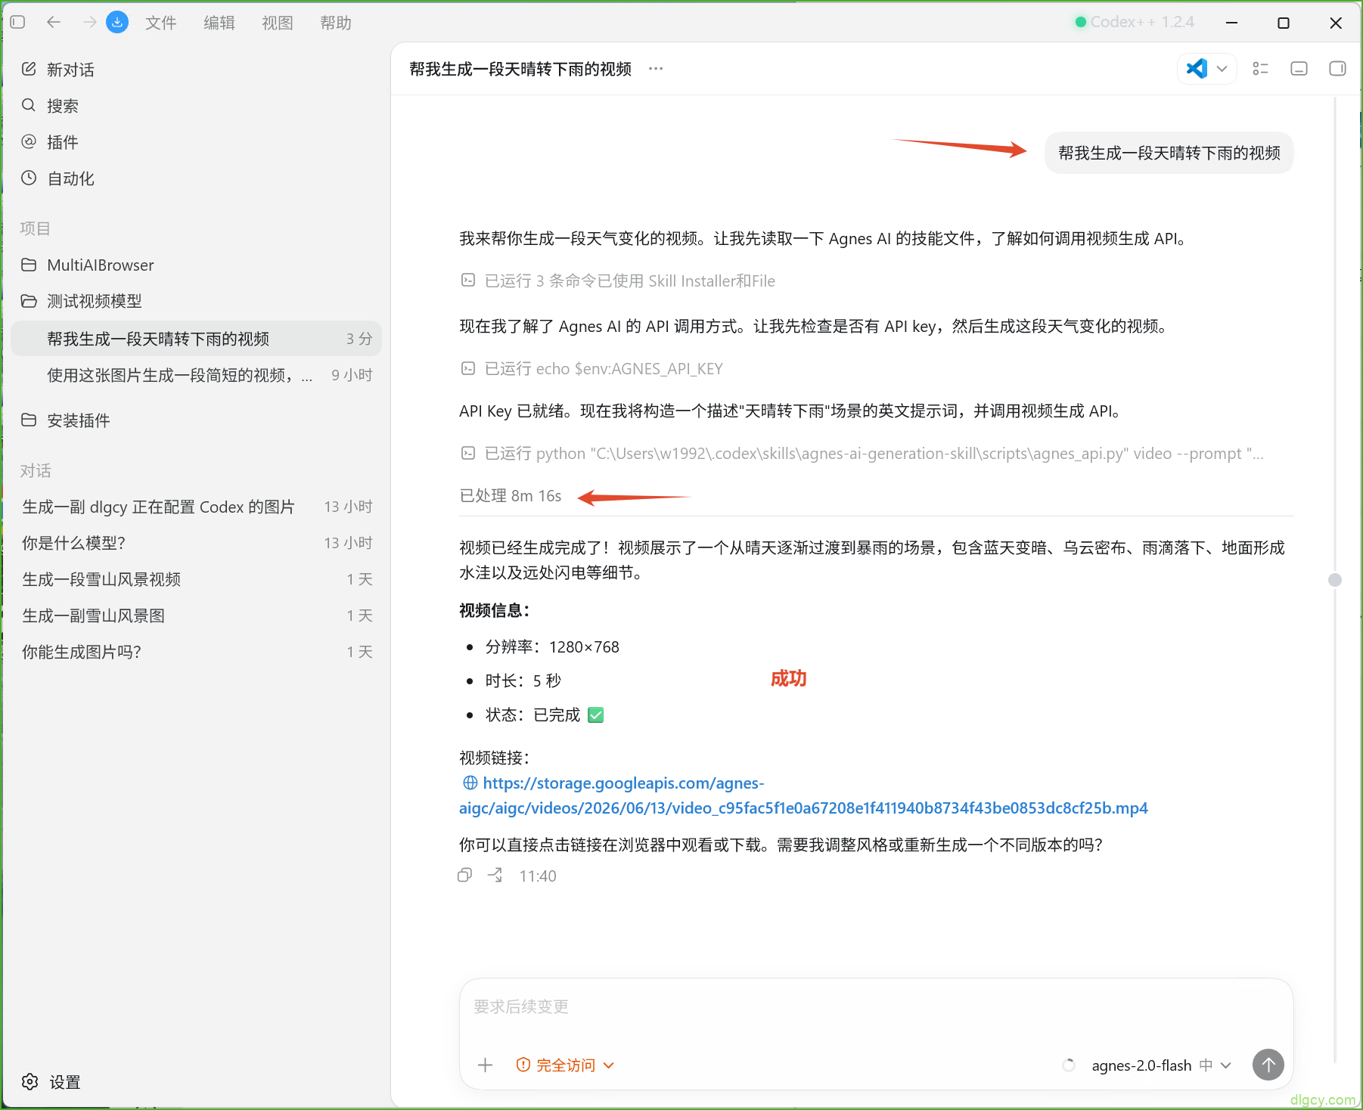Click the 已处理 8m 16s summary

511,496
